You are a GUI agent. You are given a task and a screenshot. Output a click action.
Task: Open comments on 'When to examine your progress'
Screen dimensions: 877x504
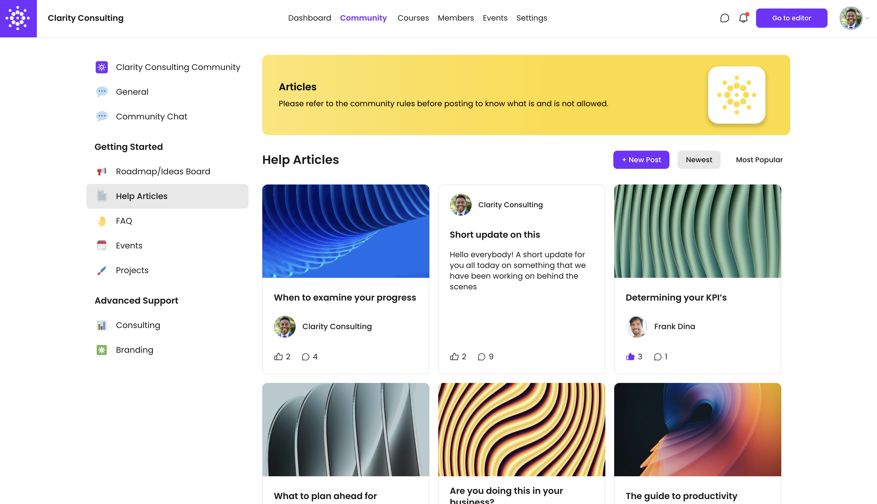305,357
